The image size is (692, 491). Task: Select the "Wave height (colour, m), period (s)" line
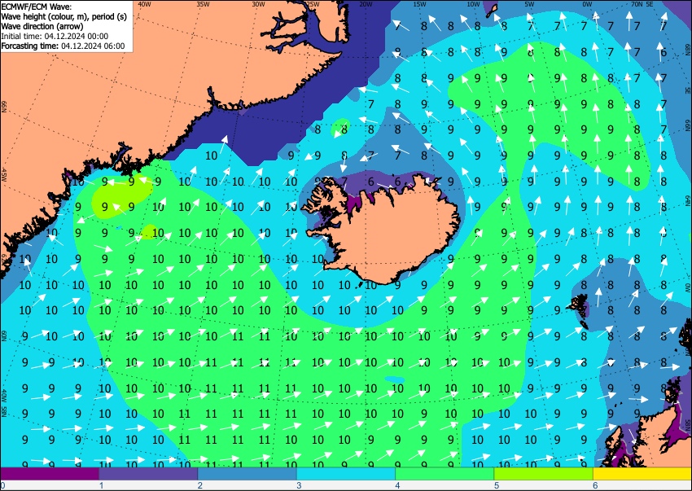pyautogui.click(x=64, y=17)
